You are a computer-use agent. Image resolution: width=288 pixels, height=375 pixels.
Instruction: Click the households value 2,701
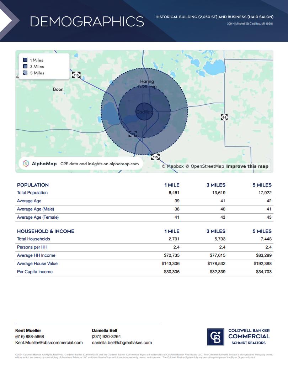pos(174,239)
